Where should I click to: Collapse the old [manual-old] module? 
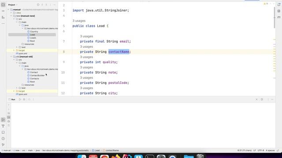[11, 57]
